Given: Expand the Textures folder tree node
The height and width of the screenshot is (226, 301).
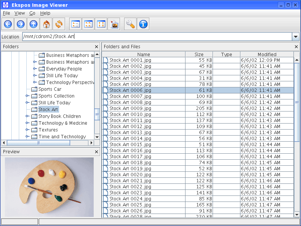Looking at the screenshot, I should [x=27, y=130].
